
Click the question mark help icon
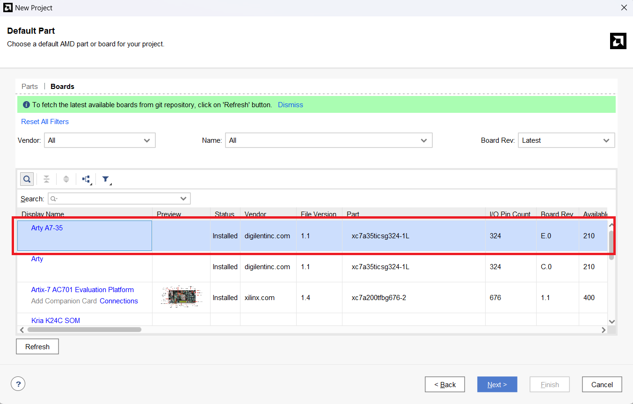coord(18,384)
